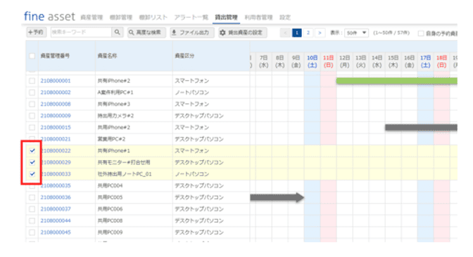The height and width of the screenshot is (257, 473).
Task: Check the box for 2108000015
Action: coord(32,127)
